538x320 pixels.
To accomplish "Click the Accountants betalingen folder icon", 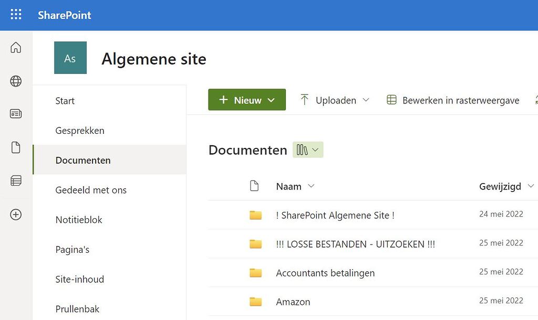I will [x=255, y=272].
